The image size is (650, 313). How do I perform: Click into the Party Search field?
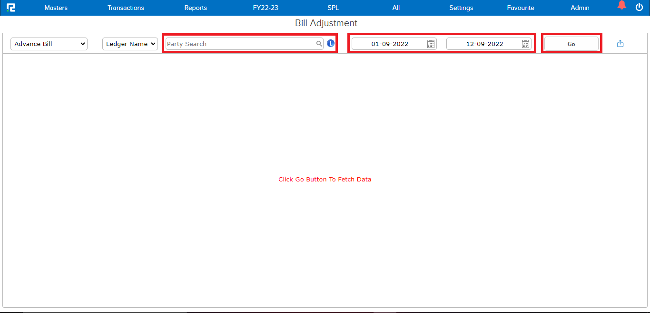pos(240,44)
